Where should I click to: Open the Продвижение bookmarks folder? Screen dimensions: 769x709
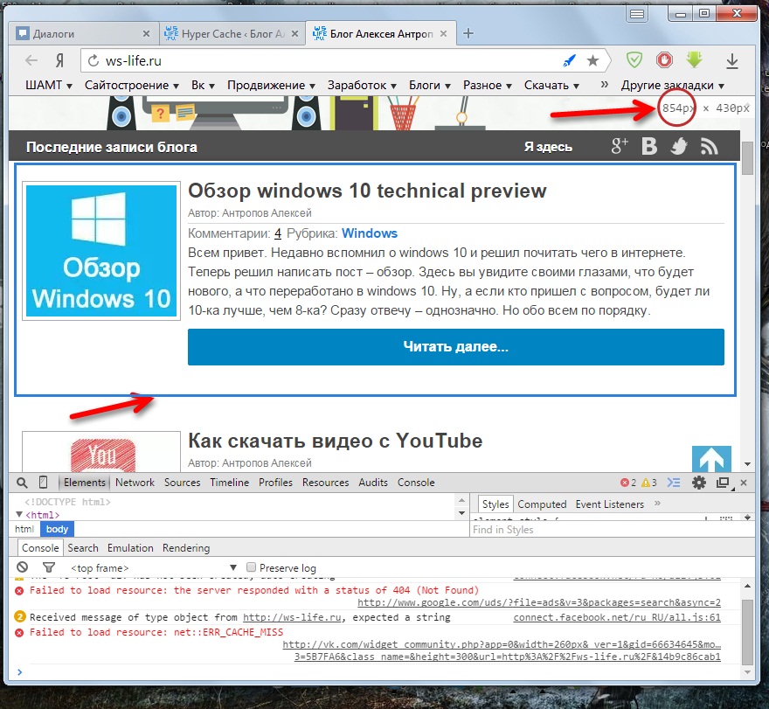point(271,86)
